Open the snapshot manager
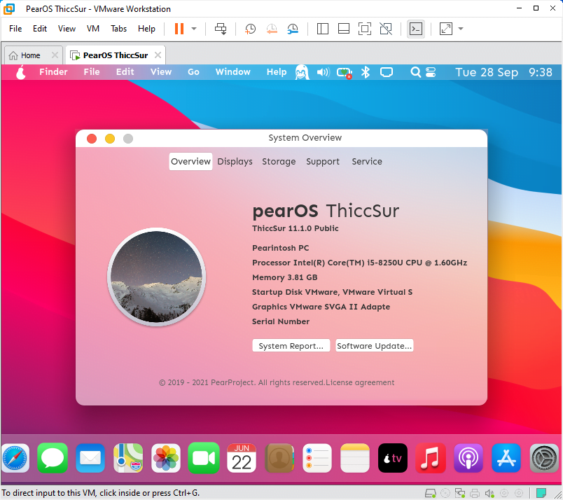563x500 pixels. pos(293,29)
